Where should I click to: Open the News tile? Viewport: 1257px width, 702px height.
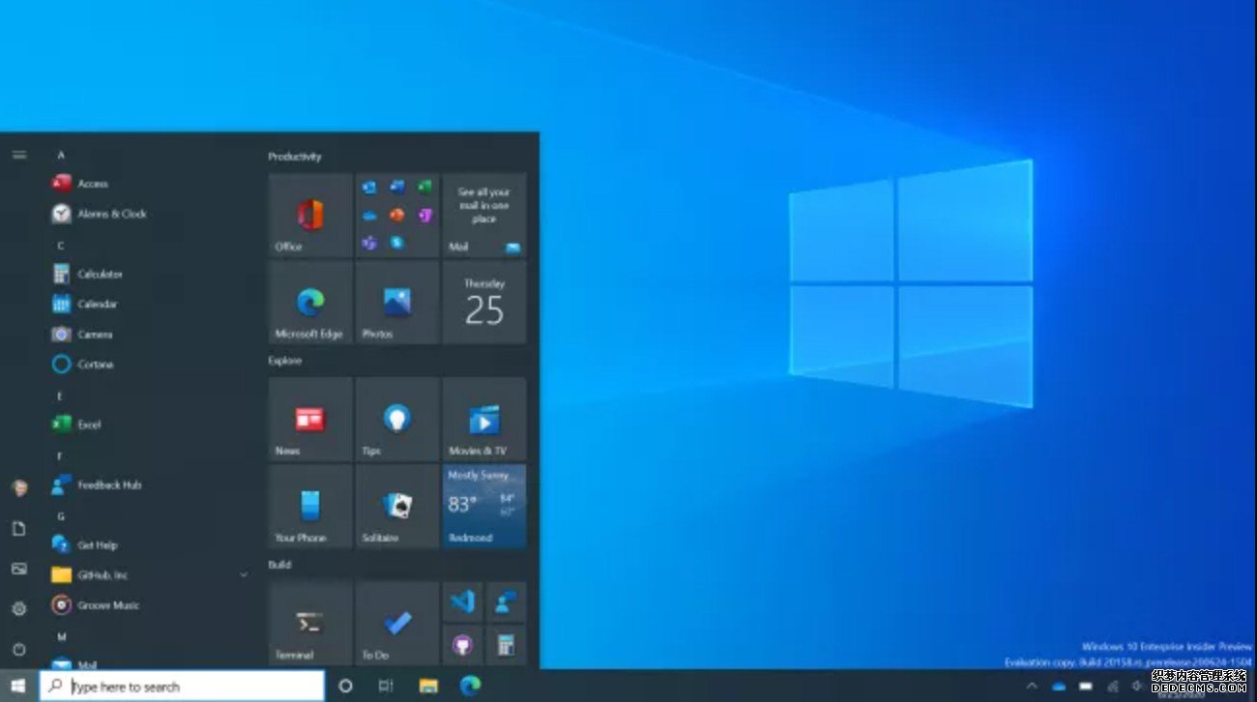tap(310, 420)
